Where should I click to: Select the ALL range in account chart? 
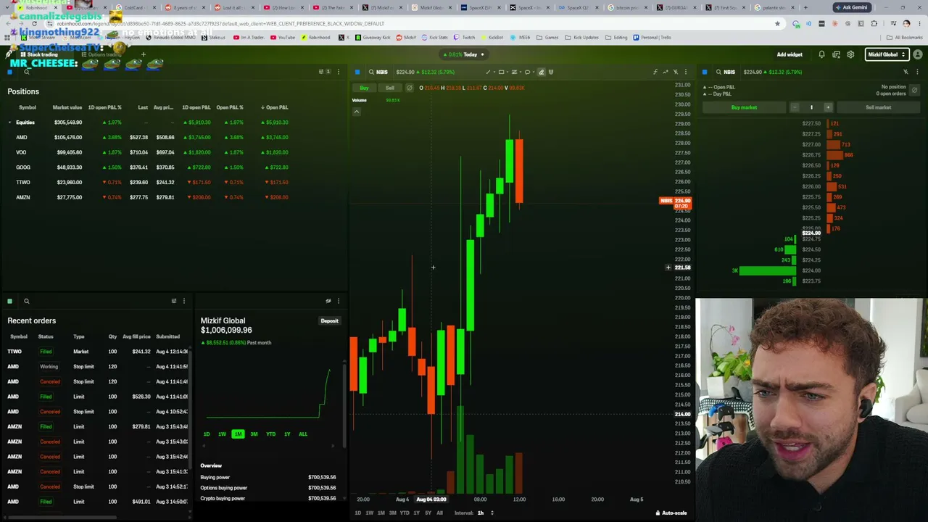pos(303,434)
